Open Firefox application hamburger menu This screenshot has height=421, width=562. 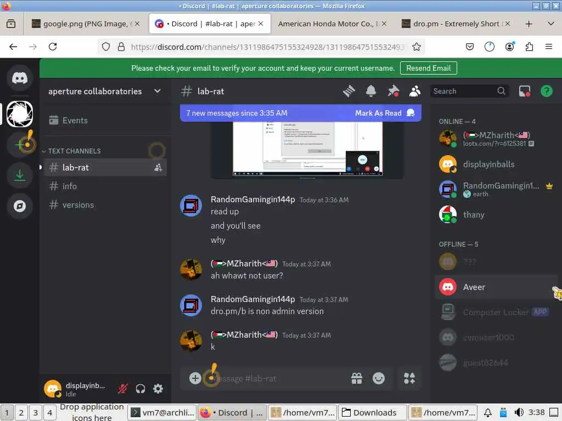(549, 47)
